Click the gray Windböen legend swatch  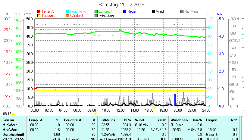coord(96,15)
